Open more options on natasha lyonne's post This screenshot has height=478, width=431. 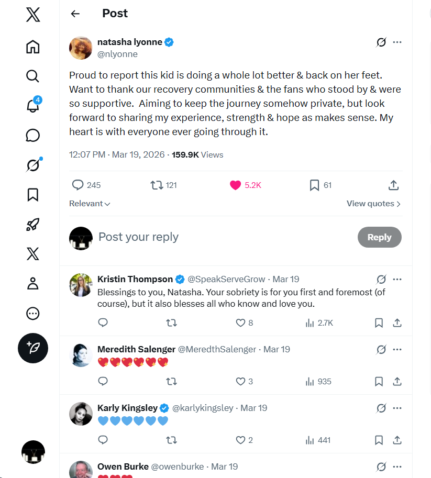pos(397,42)
